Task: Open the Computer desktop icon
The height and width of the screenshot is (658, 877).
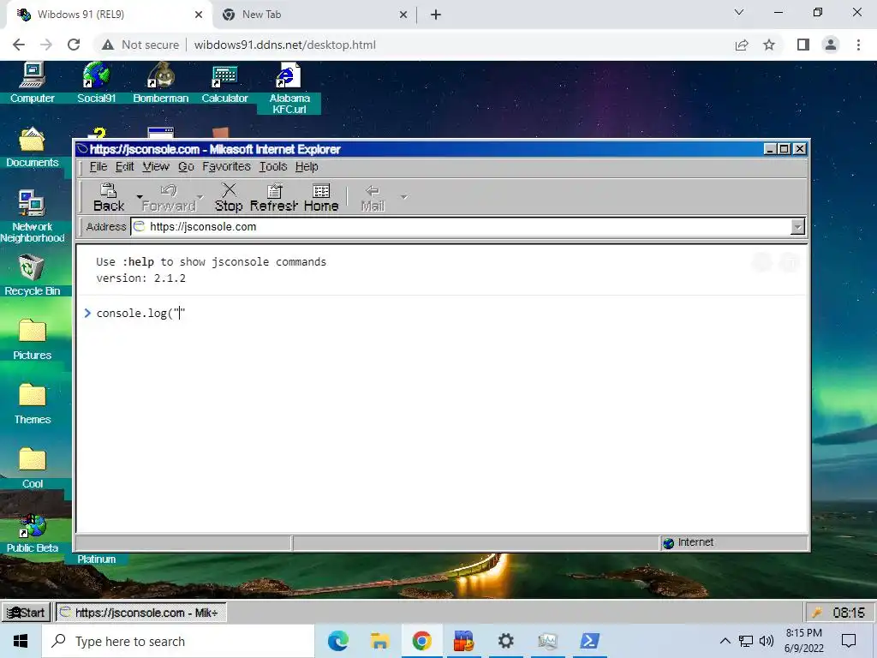Action: point(32,82)
